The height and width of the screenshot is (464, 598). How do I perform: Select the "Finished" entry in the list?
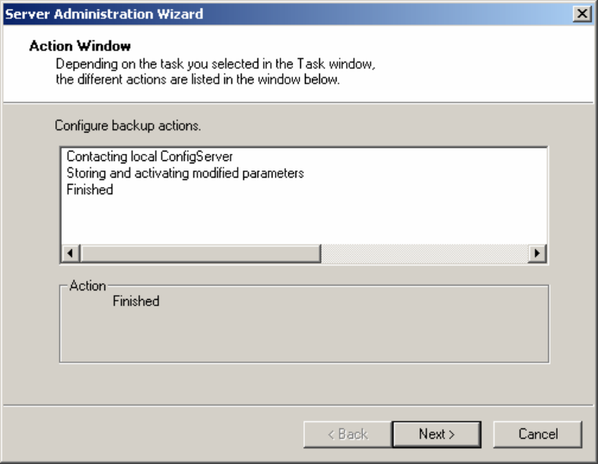[90, 189]
